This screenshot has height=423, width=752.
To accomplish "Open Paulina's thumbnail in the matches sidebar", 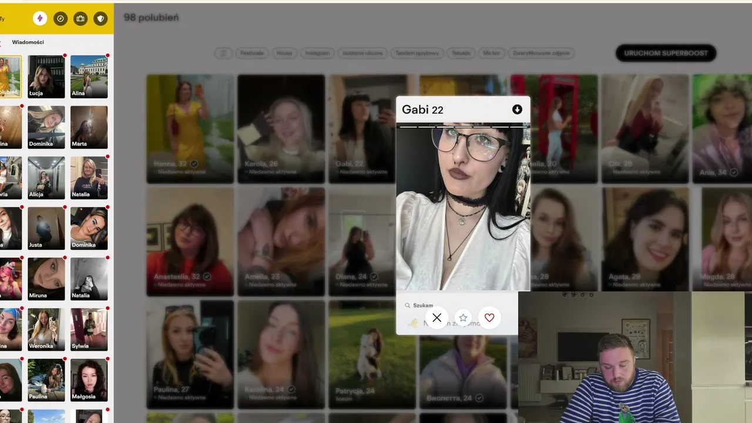I will pos(46,380).
